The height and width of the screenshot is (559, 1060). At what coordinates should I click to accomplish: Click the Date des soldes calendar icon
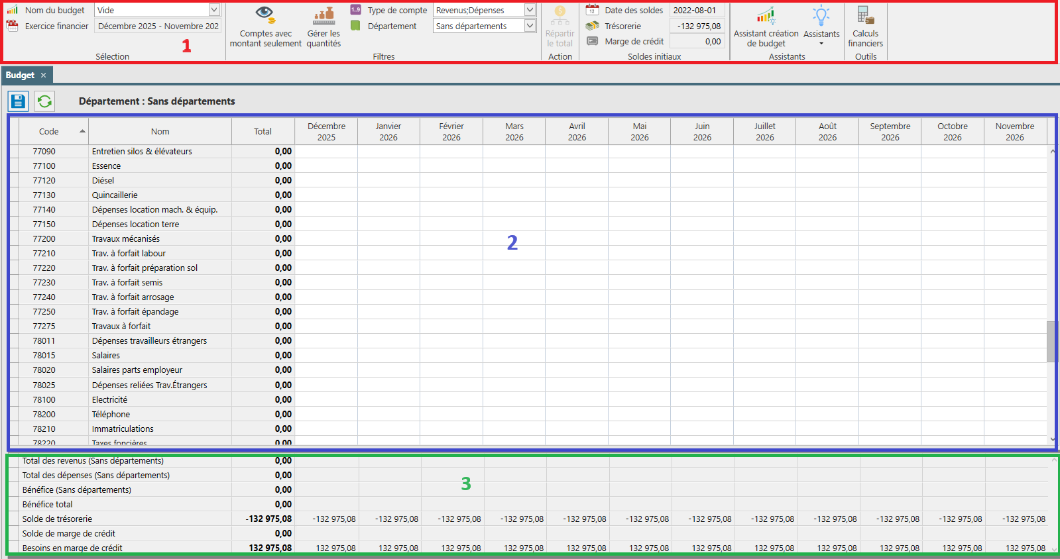pos(592,10)
